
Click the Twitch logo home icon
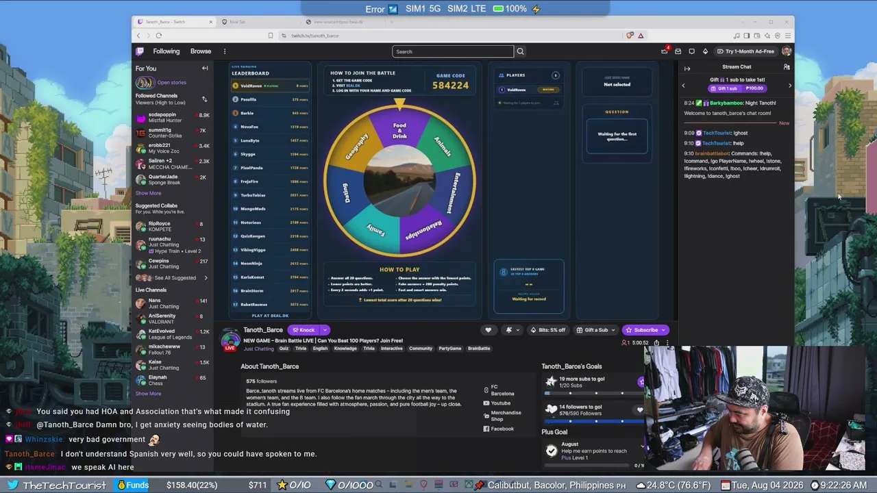point(140,51)
